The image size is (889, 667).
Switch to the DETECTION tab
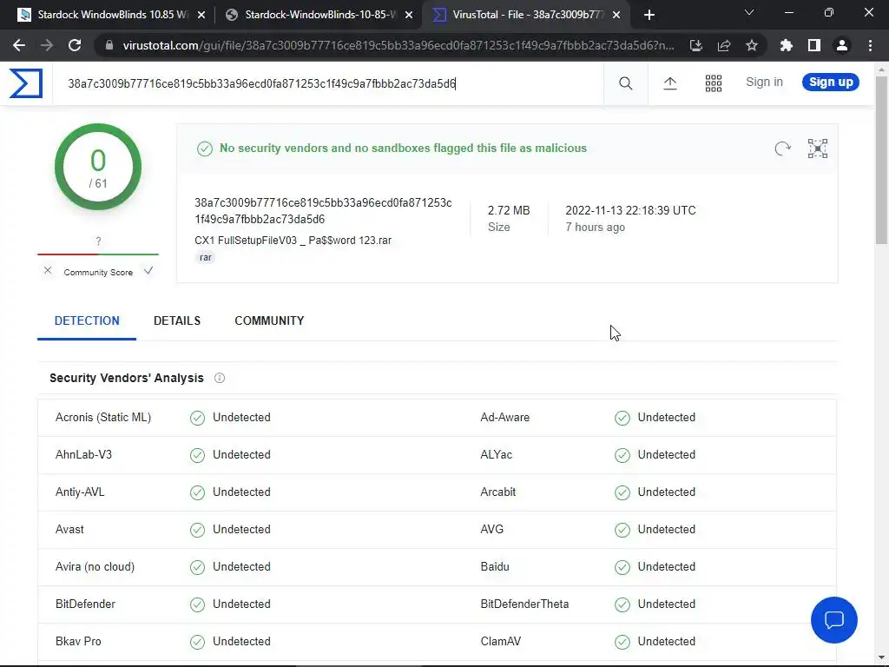click(x=87, y=321)
